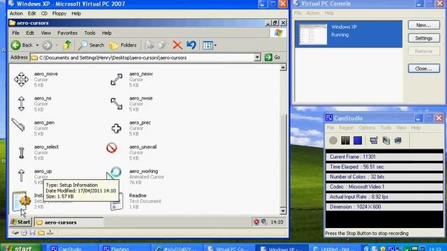Click CamStudio Record button
This screenshot has width=447, height=251.
(333, 140)
